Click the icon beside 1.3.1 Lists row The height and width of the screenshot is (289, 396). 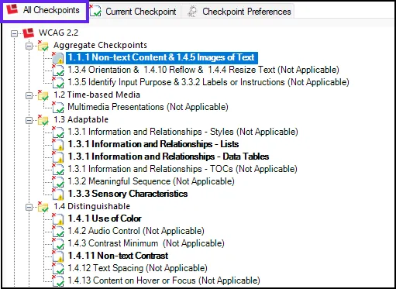(x=58, y=144)
